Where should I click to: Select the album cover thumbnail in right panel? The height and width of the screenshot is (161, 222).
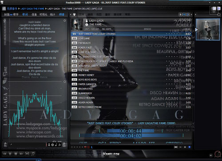[x=208, y=29]
